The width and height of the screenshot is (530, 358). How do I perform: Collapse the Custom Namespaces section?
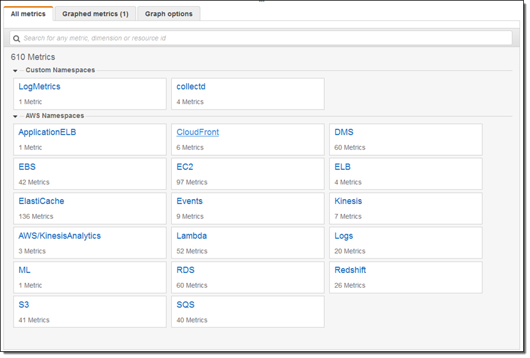point(15,71)
